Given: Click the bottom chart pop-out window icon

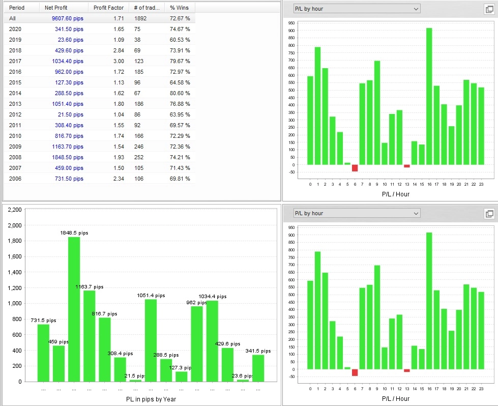Looking at the screenshot, I should pyautogui.click(x=489, y=214).
